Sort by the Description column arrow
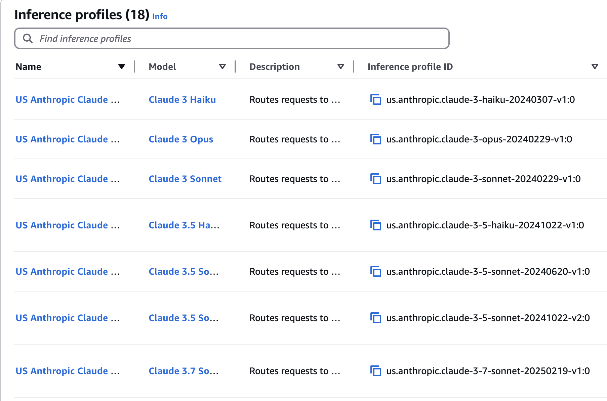This screenshot has height=401, width=607. [x=341, y=66]
